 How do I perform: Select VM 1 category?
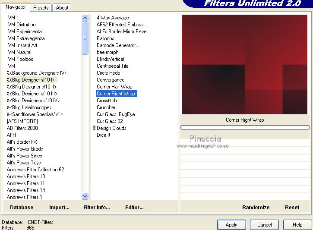(13, 18)
